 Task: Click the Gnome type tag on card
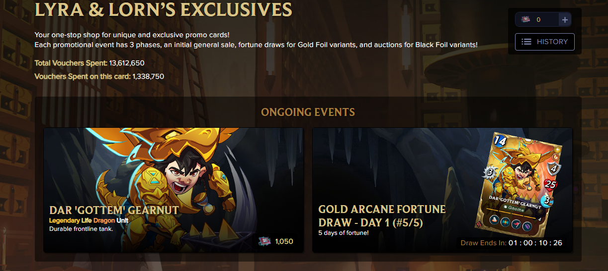click(x=514, y=210)
